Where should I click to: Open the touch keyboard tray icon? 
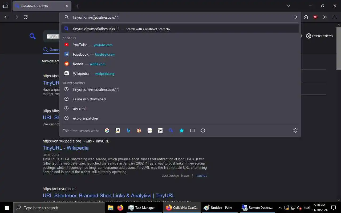tap(307, 208)
